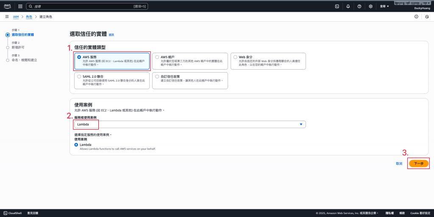The height and width of the screenshot is (217, 434).
Task: Go to step 3 命名、檢閱和建立
Action: point(24,60)
